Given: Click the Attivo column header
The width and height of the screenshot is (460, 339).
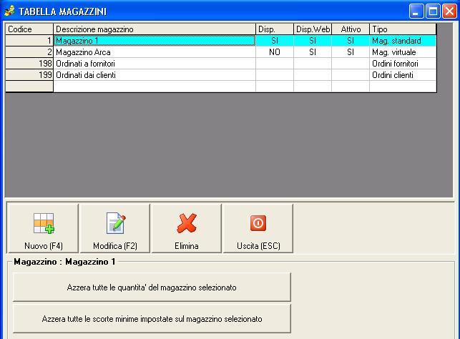Looking at the screenshot, I should (351, 29).
